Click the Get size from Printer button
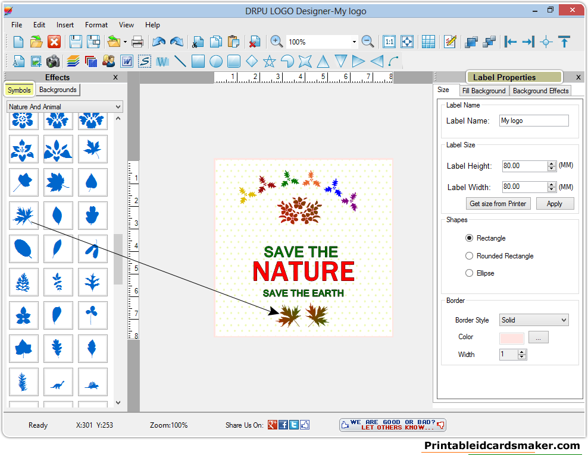Screen dimensions: 588x455 (498, 204)
